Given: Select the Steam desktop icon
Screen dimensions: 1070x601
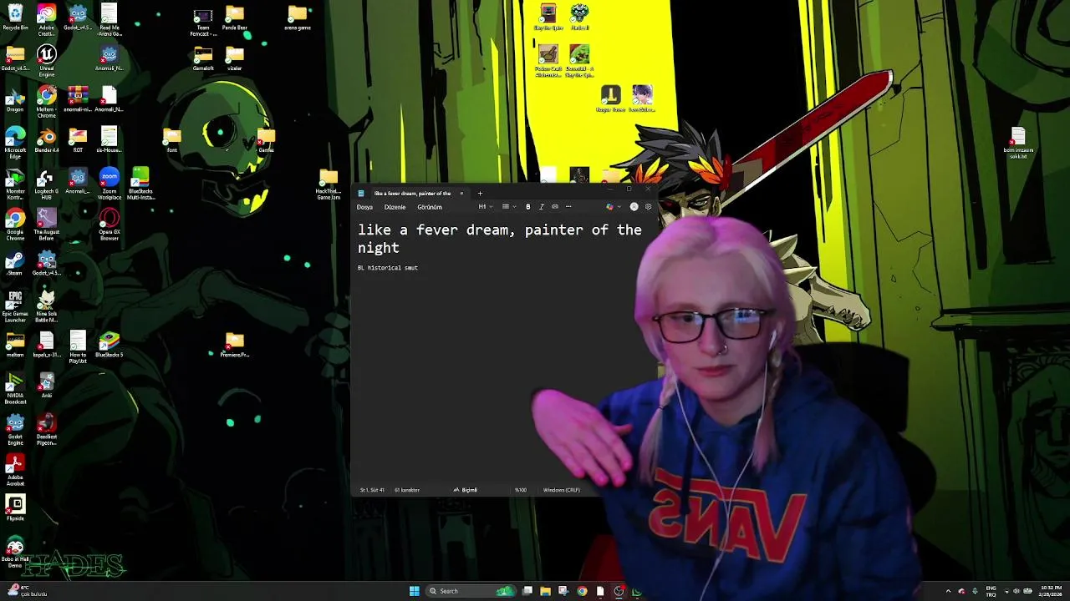Looking at the screenshot, I should 15,263.
